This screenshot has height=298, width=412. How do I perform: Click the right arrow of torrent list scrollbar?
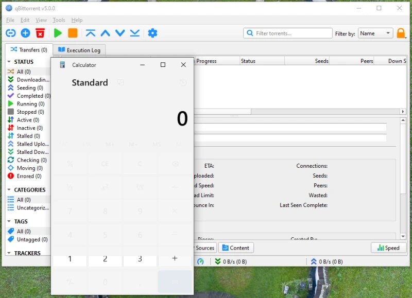[403, 112]
